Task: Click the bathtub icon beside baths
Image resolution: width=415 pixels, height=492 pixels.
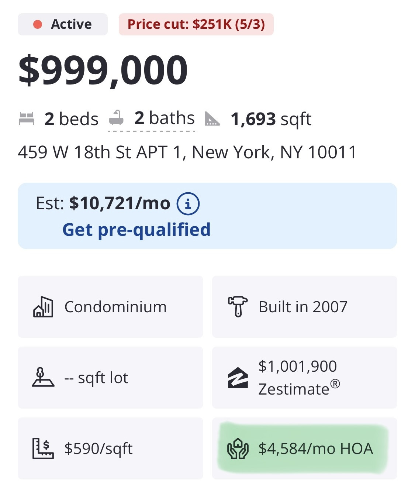Action: pyautogui.click(x=117, y=118)
